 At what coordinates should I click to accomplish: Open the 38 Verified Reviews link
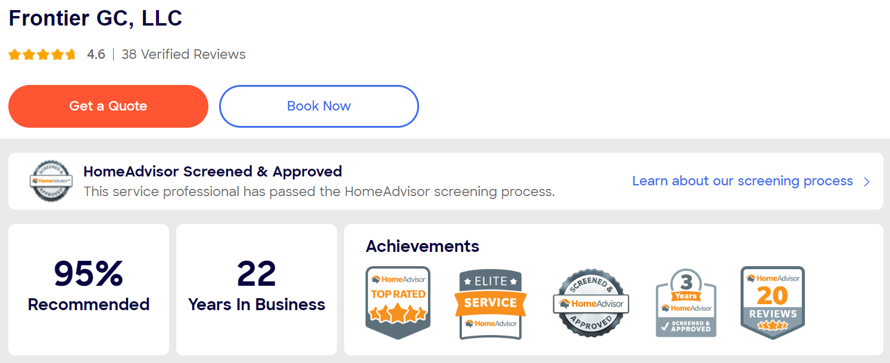point(183,55)
